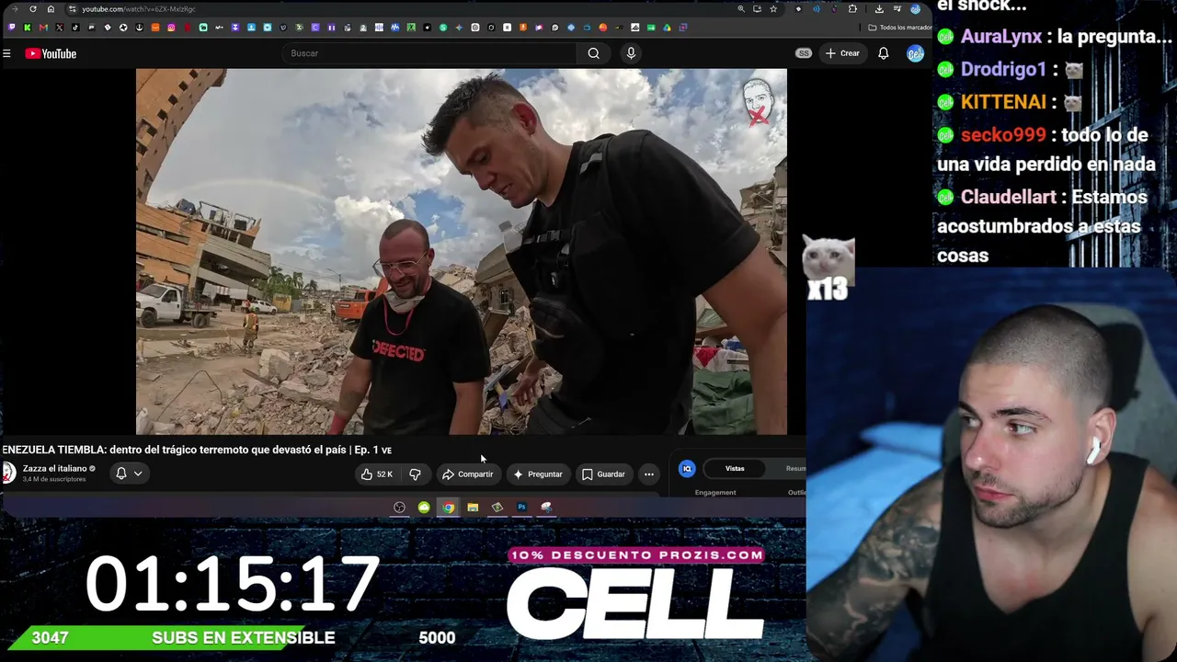This screenshot has width=1177, height=662.
Task: Go to YouTube home via the logo
Action: click(51, 53)
